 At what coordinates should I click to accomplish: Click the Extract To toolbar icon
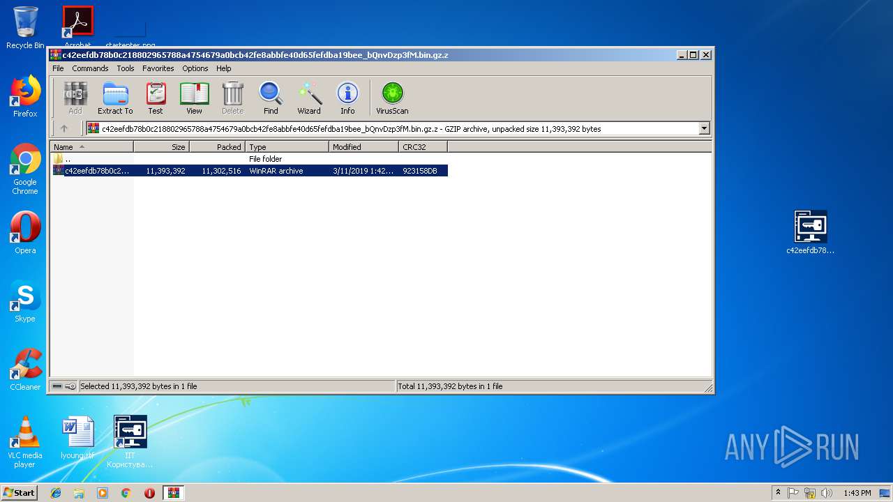click(x=115, y=98)
